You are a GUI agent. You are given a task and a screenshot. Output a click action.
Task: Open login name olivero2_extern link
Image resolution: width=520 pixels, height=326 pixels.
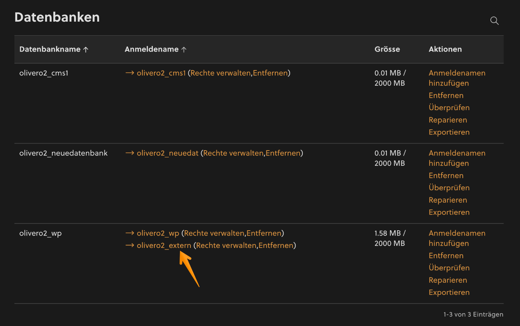164,245
